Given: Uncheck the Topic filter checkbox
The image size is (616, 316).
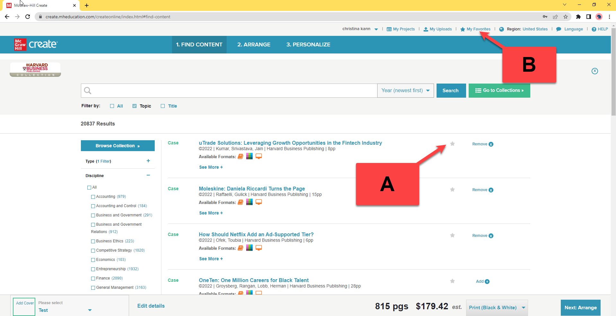Looking at the screenshot, I should [x=134, y=106].
